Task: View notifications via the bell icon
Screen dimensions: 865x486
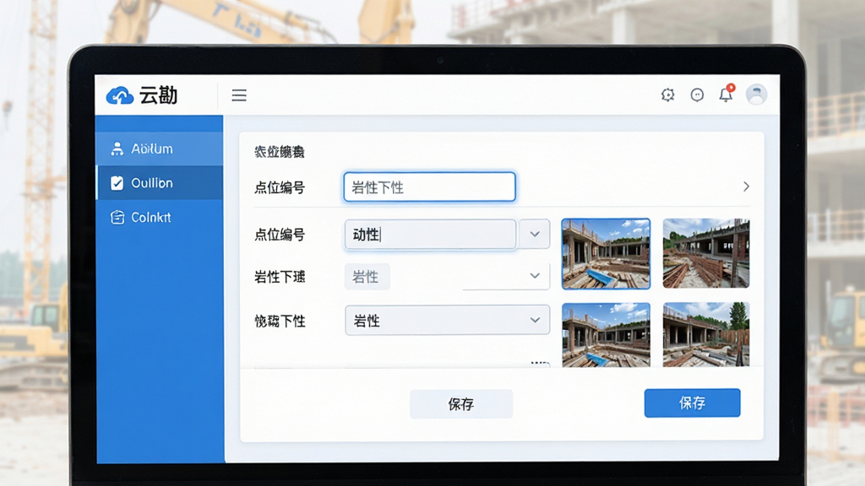Action: click(726, 94)
